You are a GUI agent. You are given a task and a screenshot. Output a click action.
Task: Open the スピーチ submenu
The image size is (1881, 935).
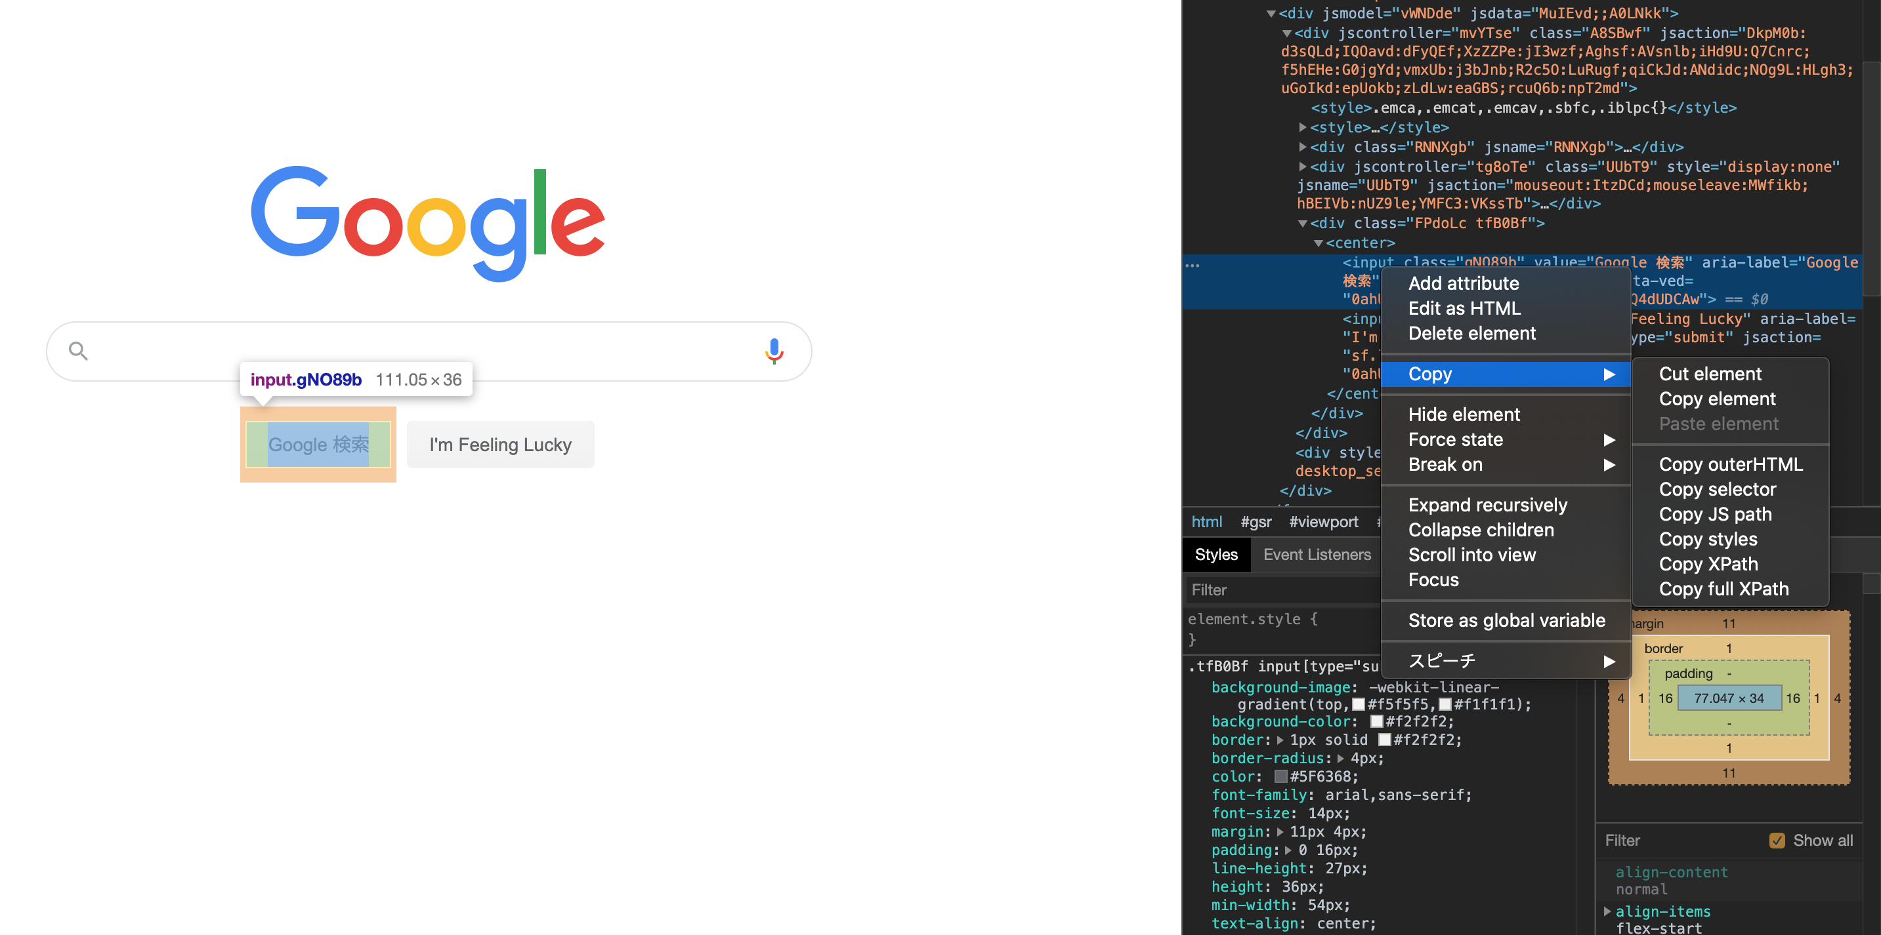(x=1441, y=660)
